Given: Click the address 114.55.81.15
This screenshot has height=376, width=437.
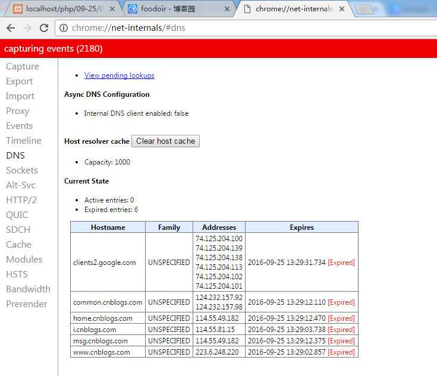Looking at the screenshot, I should tap(215, 330).
